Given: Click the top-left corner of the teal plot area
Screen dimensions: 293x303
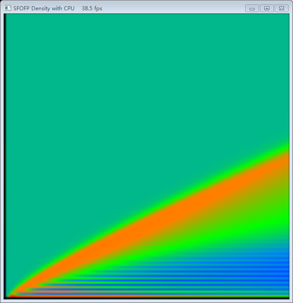Looking at the screenshot, I should [x=8, y=16].
